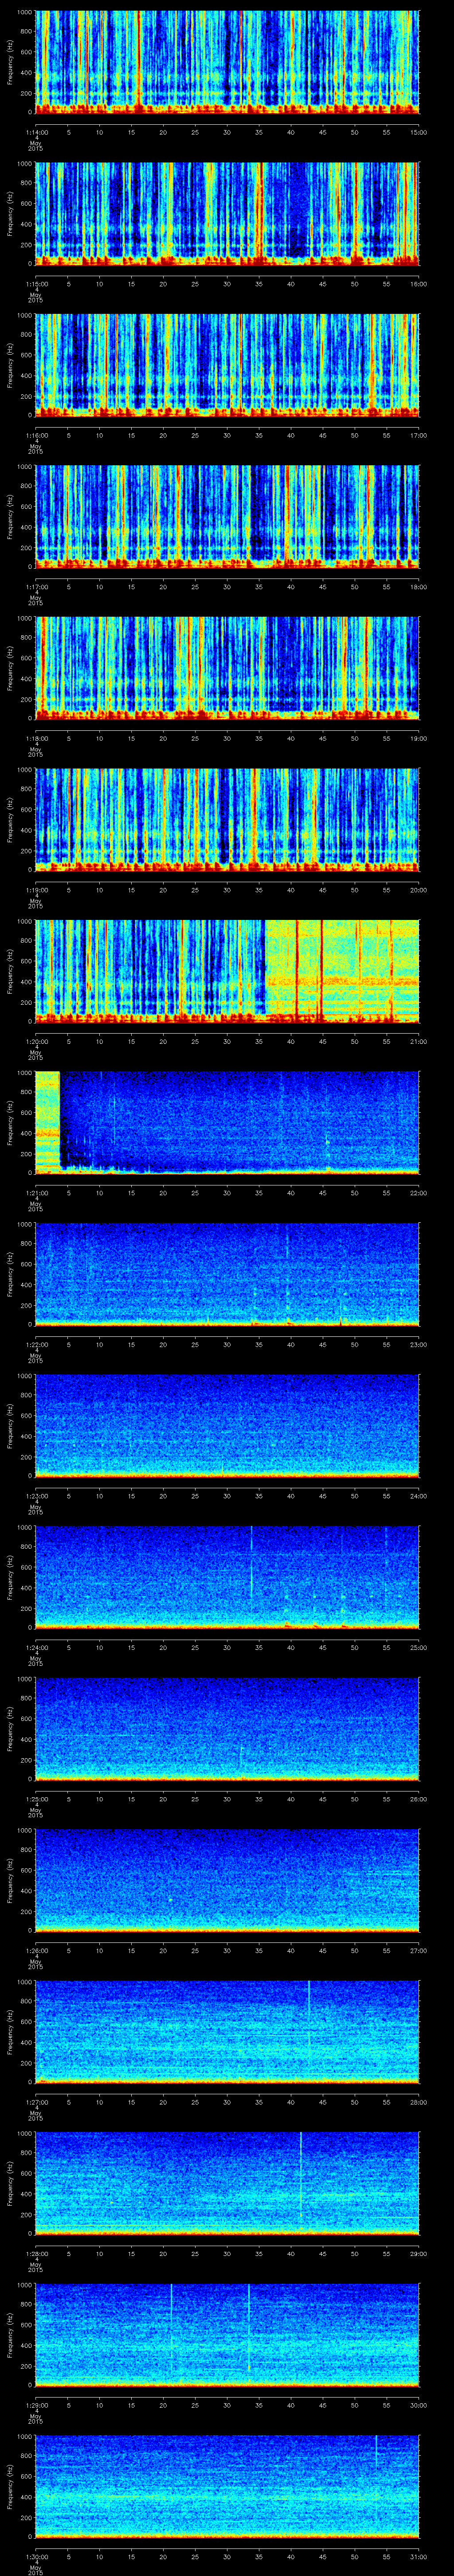Click the 1:20:00 start time label
This screenshot has height=2576, width=454.
pos(36,1041)
